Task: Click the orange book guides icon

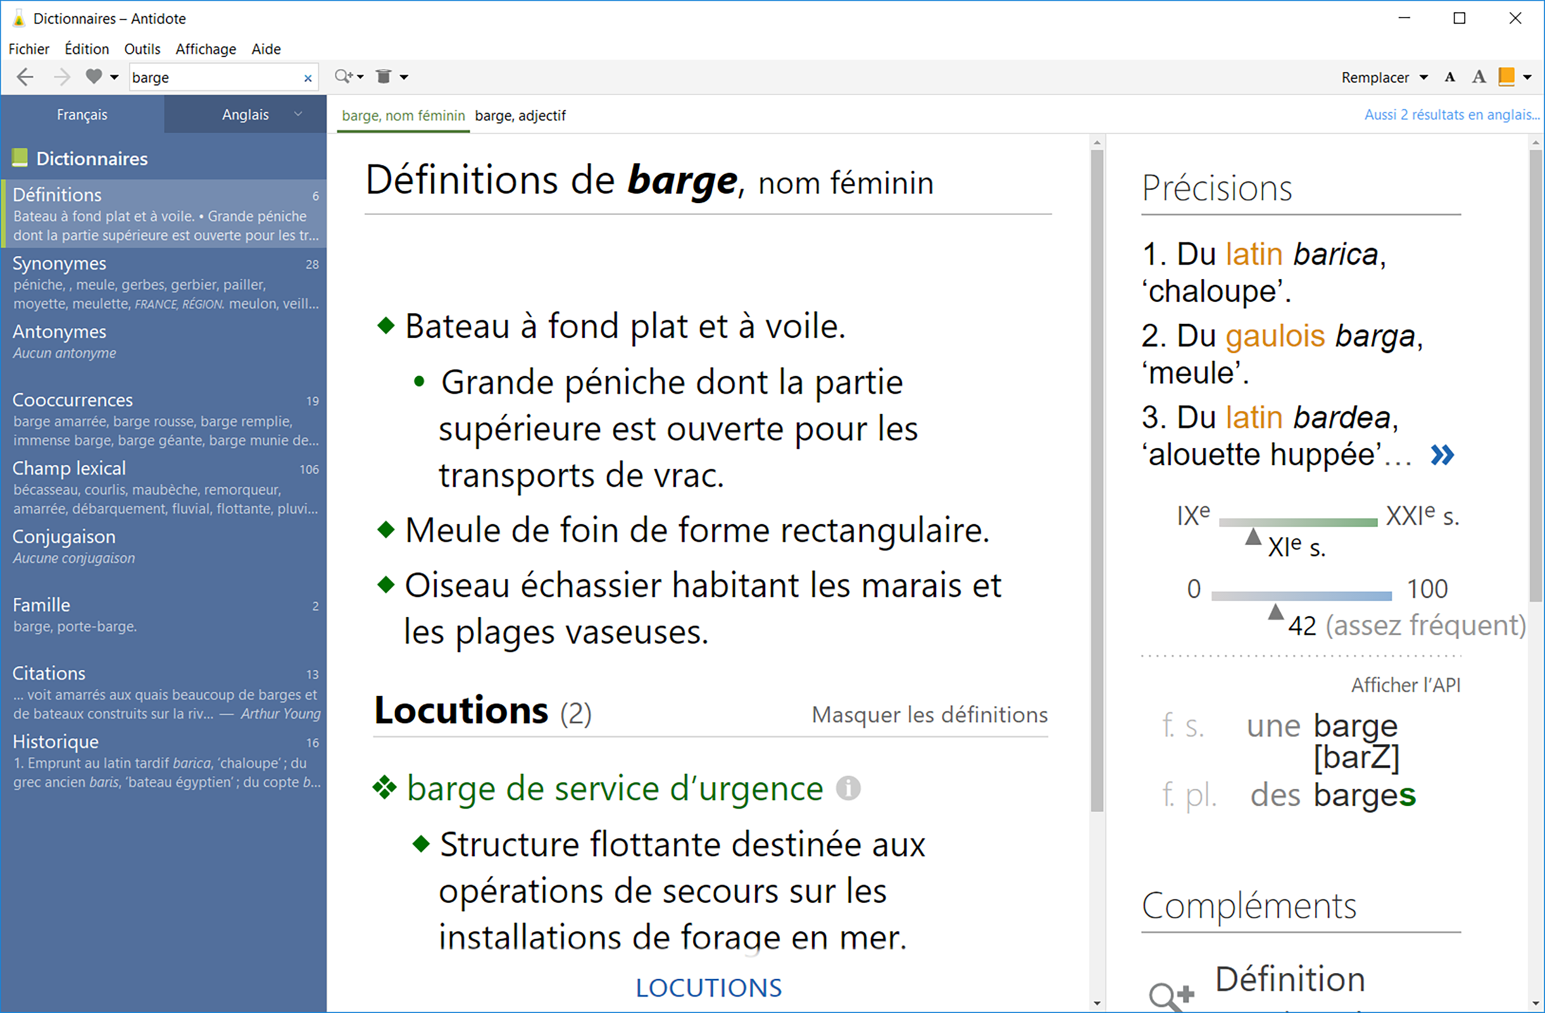Action: pyautogui.click(x=1506, y=77)
